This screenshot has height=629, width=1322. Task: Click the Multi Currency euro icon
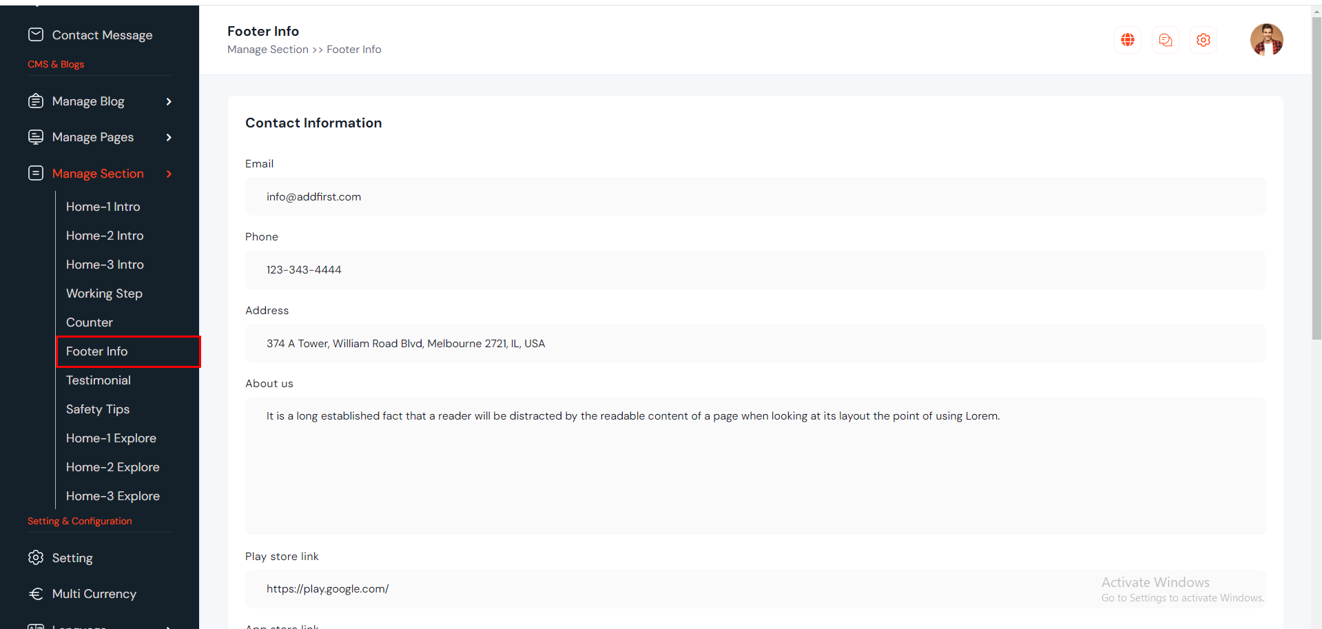[x=36, y=593]
